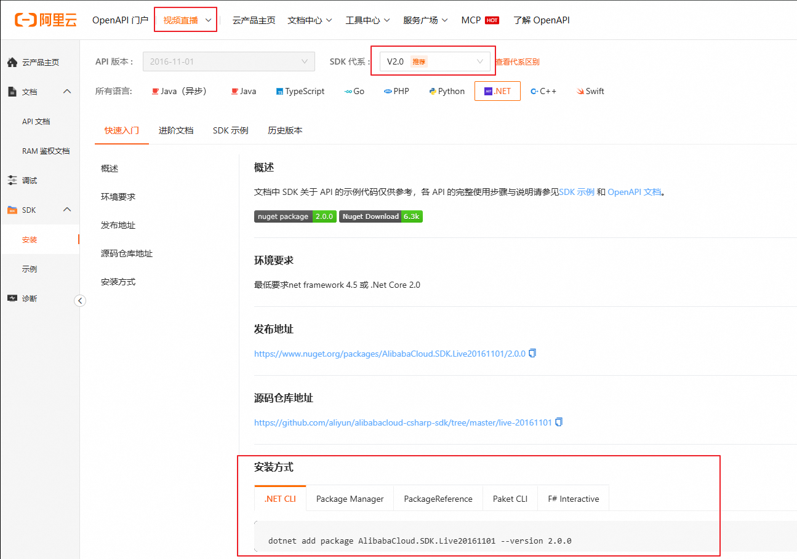Image resolution: width=797 pixels, height=559 pixels.
Task: Select the Java language option
Action: tap(244, 91)
